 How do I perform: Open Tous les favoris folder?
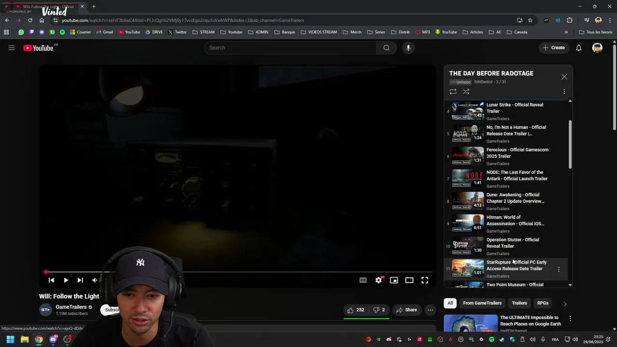point(596,32)
